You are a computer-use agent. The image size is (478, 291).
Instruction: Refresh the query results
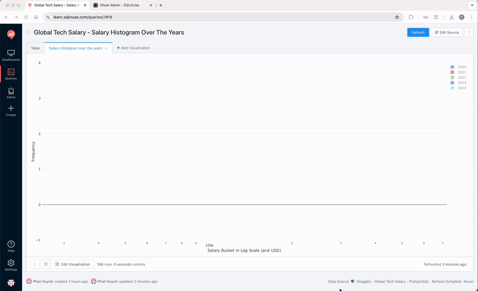418,32
